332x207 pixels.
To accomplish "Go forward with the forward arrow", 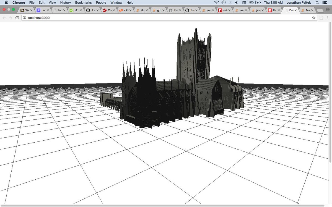I will 11,18.
